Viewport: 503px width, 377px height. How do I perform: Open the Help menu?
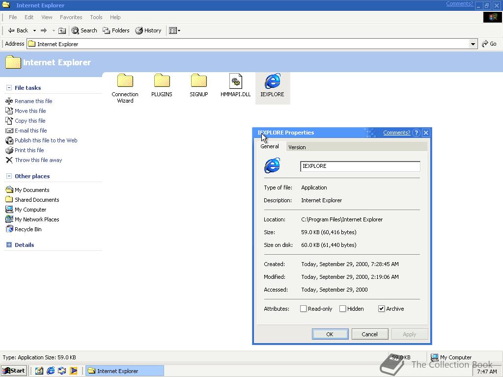point(115,17)
